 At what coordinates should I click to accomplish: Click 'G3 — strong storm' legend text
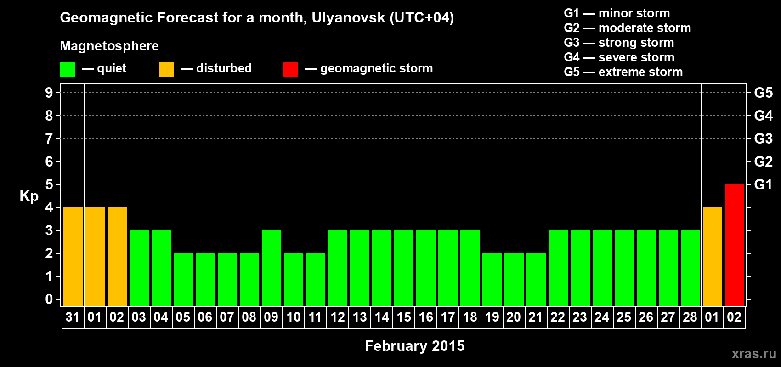[x=619, y=43]
